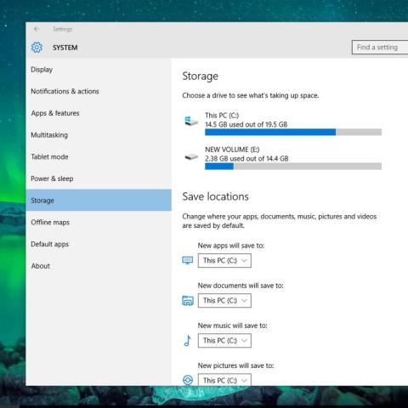The image size is (408, 408).
Task: Open This PC (C:) drive details
Action: click(x=282, y=124)
